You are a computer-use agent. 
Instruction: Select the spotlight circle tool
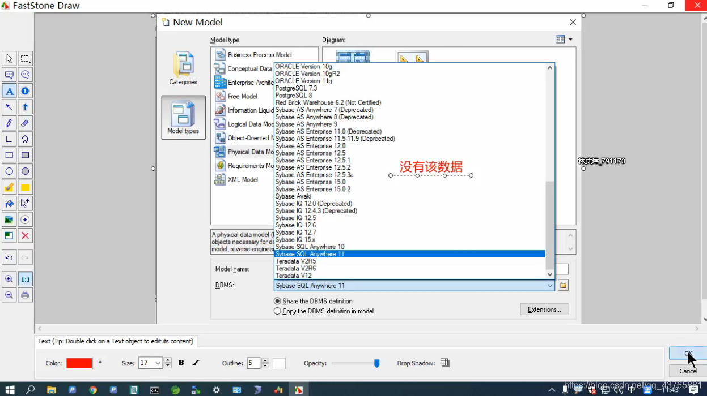click(25, 219)
